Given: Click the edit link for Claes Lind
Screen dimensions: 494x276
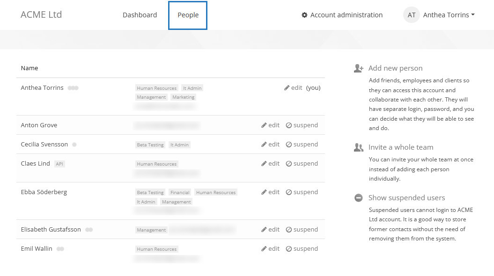Looking at the screenshot, I should click(270, 163).
